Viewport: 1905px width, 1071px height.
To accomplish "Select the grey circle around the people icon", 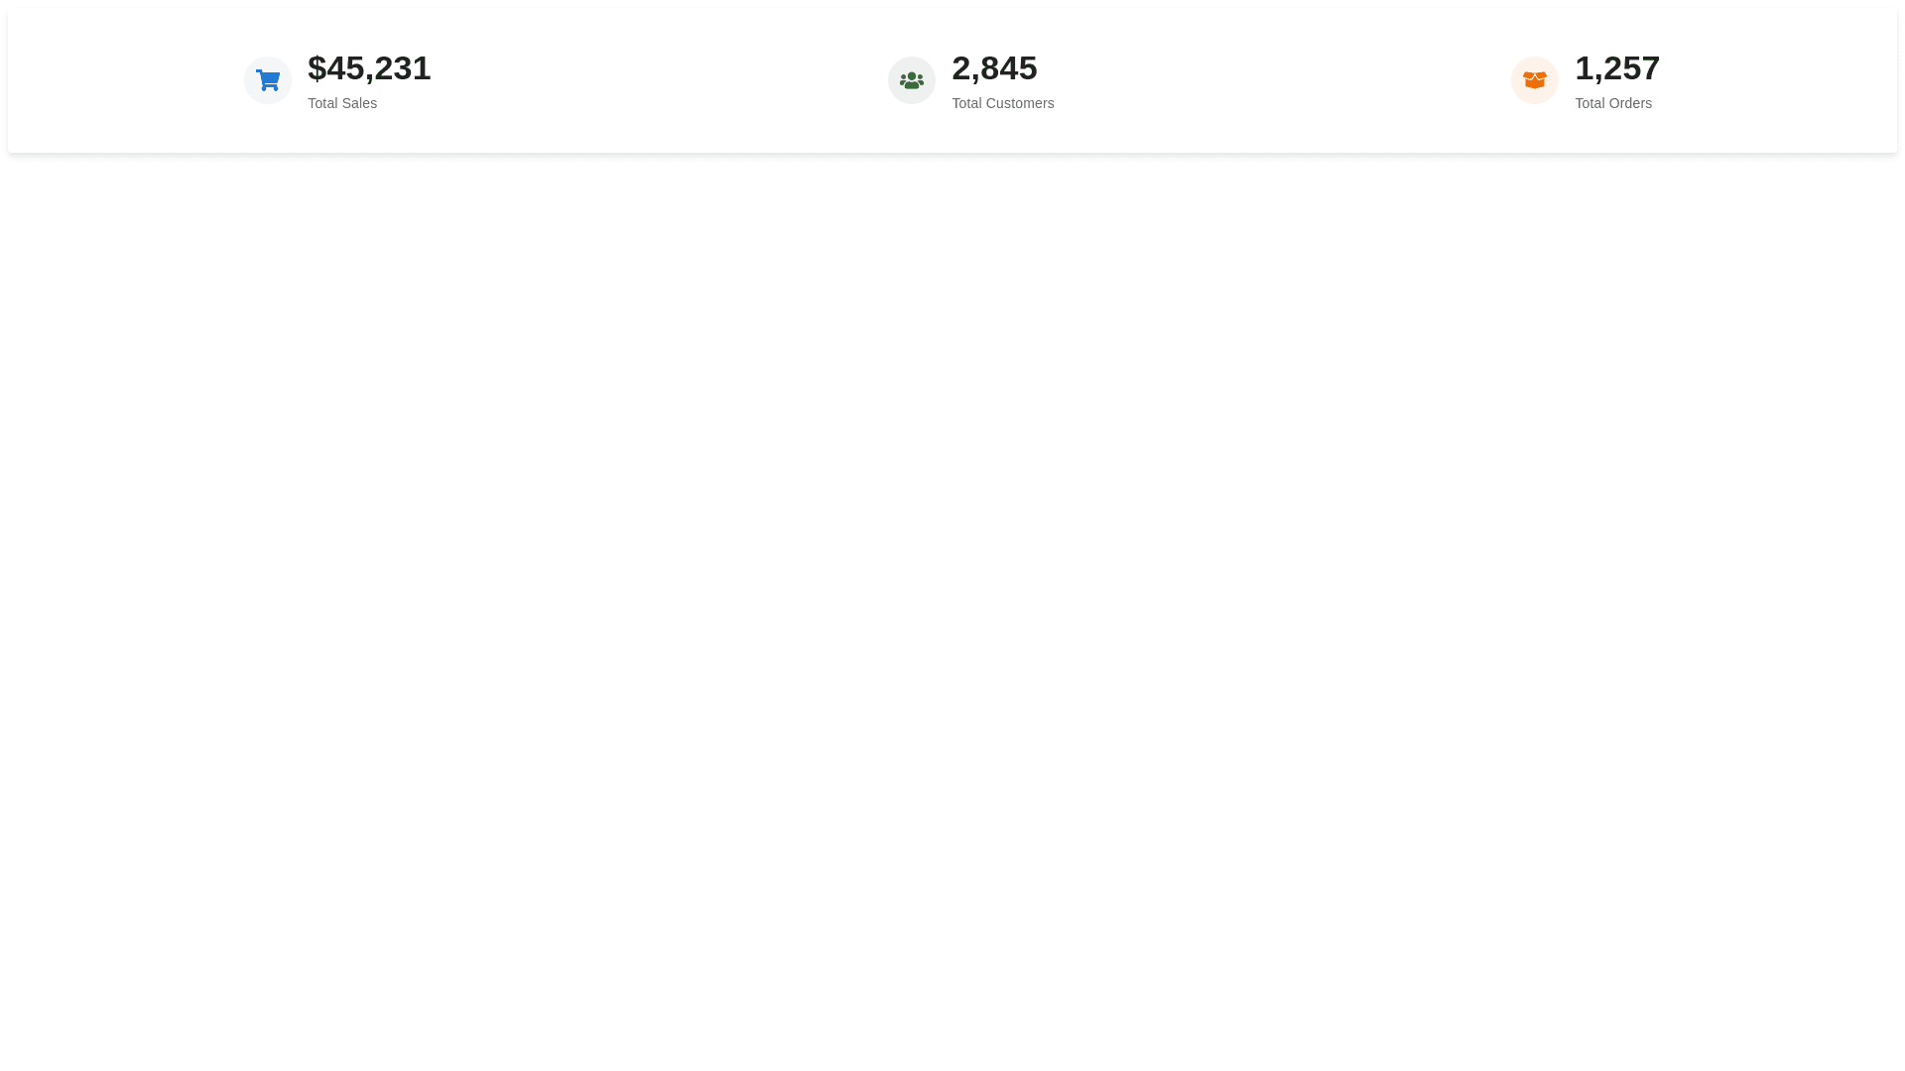I will 911,80.
